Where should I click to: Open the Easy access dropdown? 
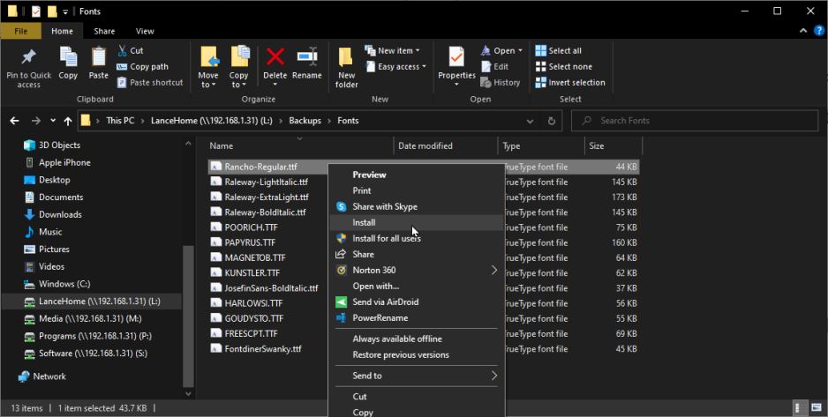(395, 66)
